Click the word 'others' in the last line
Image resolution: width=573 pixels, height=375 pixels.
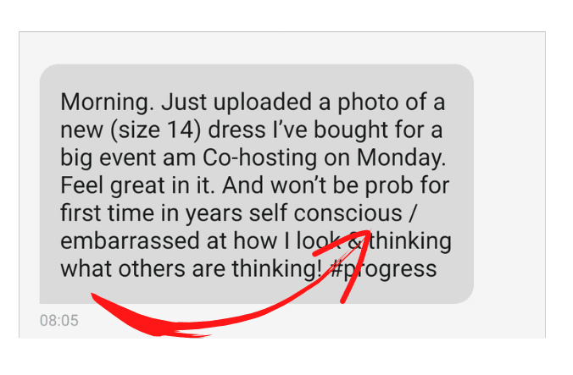tap(152, 269)
